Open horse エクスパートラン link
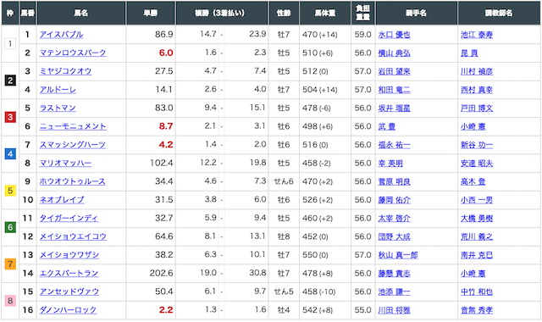Image resolution: width=542 pixels, height=322 pixels. coord(69,273)
